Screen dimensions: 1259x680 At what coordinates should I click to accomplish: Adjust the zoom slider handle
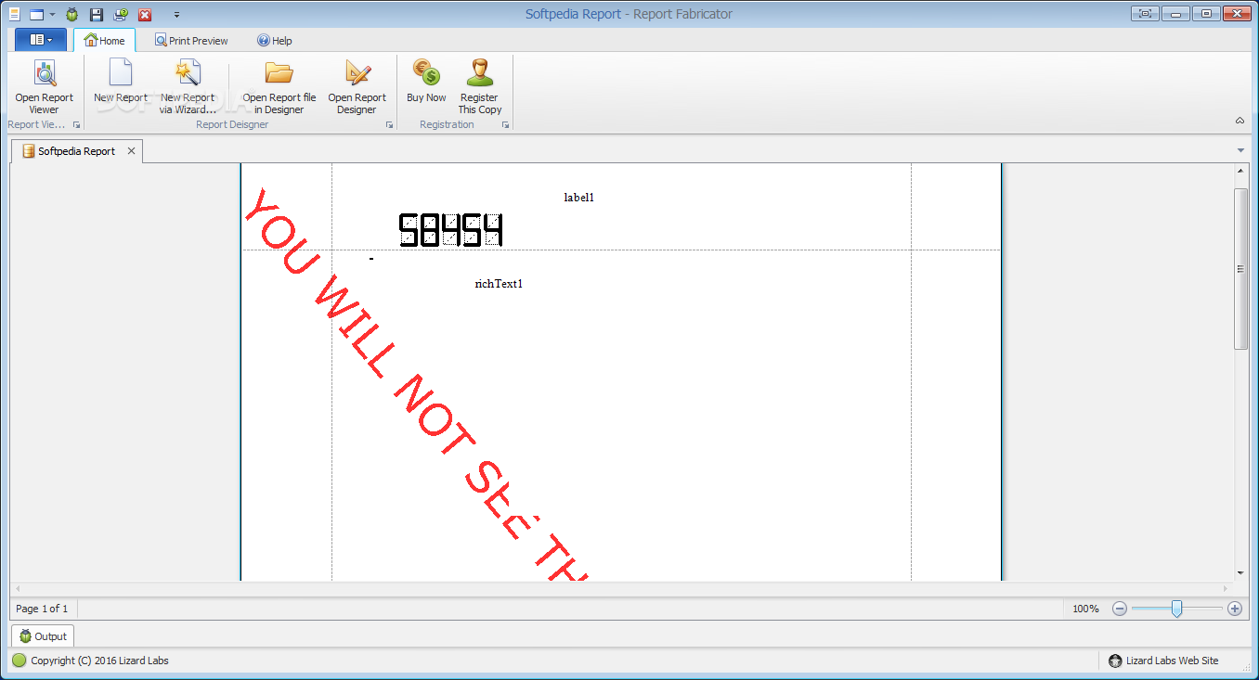click(x=1176, y=609)
